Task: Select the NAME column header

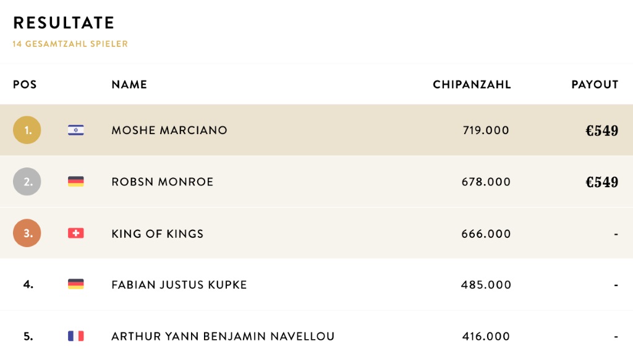Action: [129, 85]
